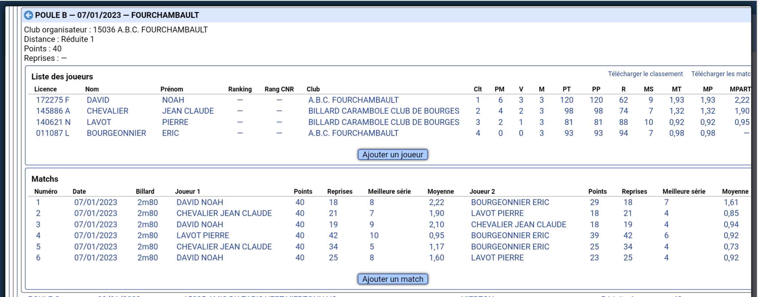
Task: Open Télécharger les matchs link
Action: (x=721, y=74)
